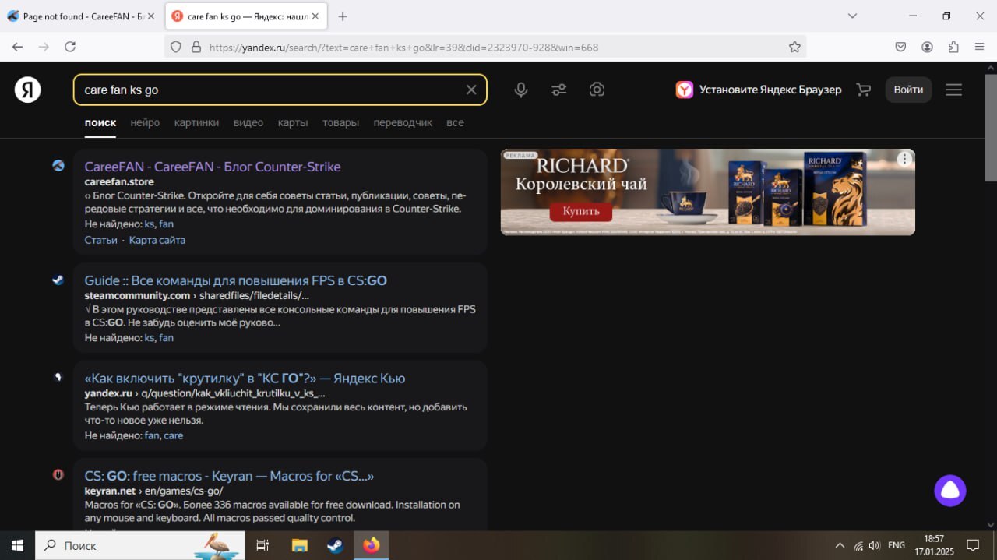
Task: Open Firefox extensions icon
Action: tap(953, 47)
